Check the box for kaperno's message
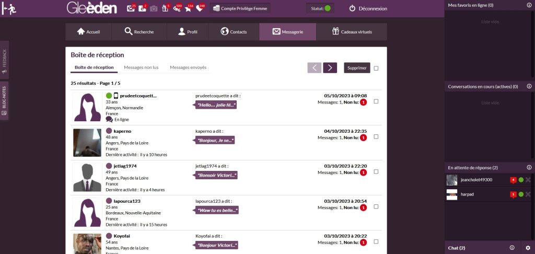 coord(376,136)
